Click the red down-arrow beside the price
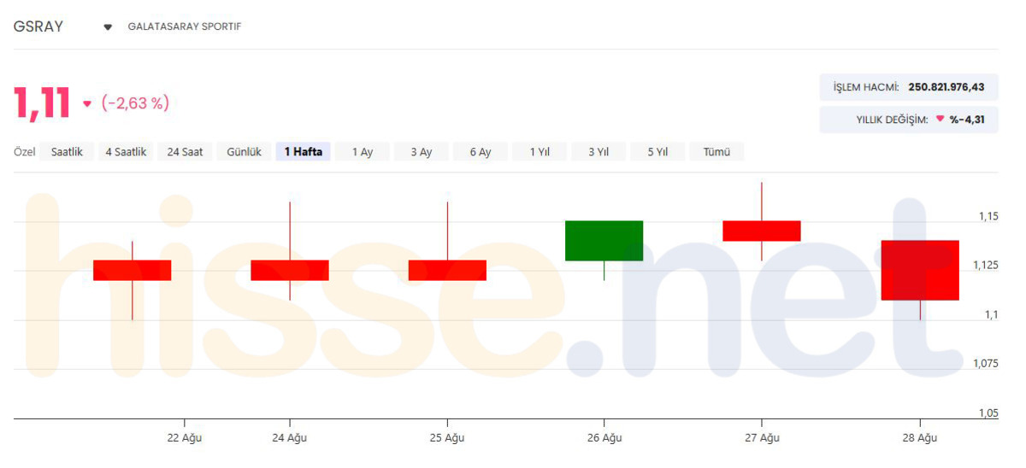This screenshot has width=1026, height=468. coord(86,104)
